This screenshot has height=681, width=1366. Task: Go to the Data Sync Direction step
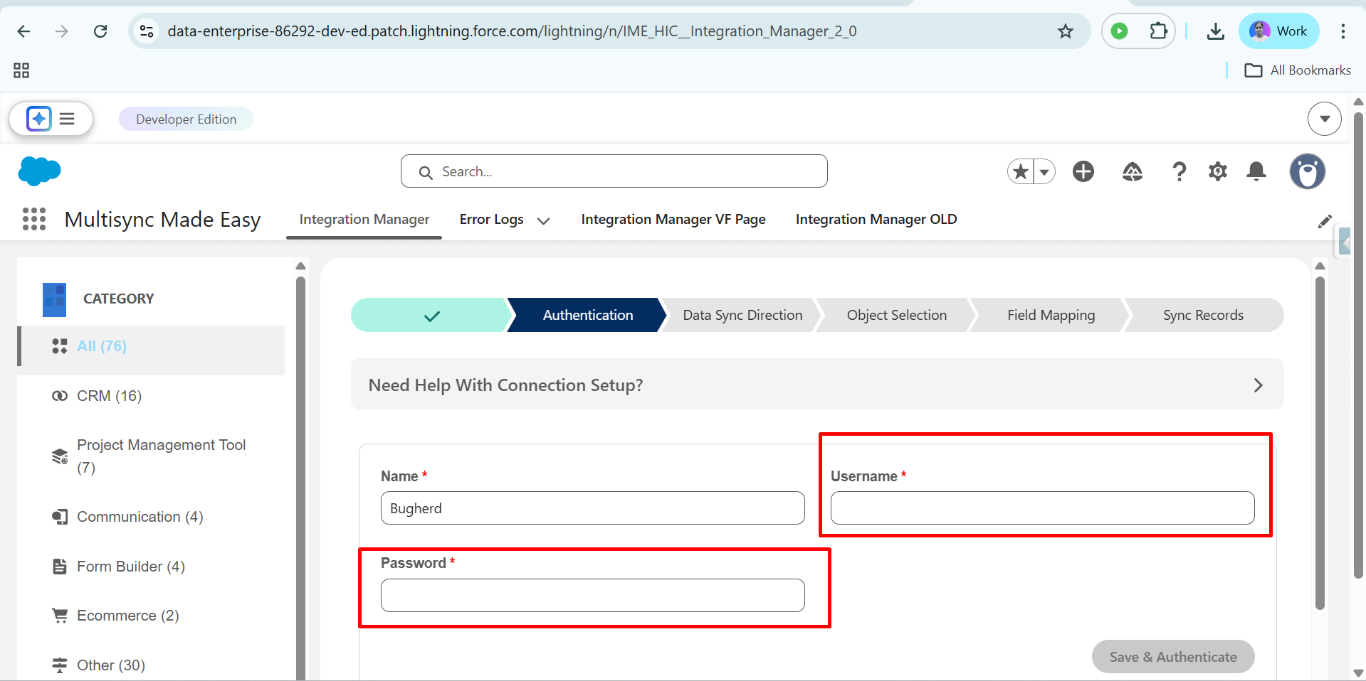coord(742,316)
